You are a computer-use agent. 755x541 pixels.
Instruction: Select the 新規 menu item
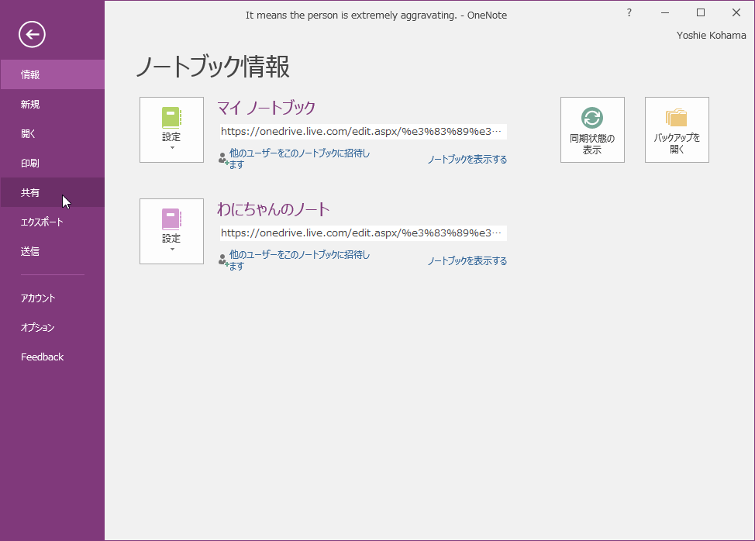[x=53, y=104]
